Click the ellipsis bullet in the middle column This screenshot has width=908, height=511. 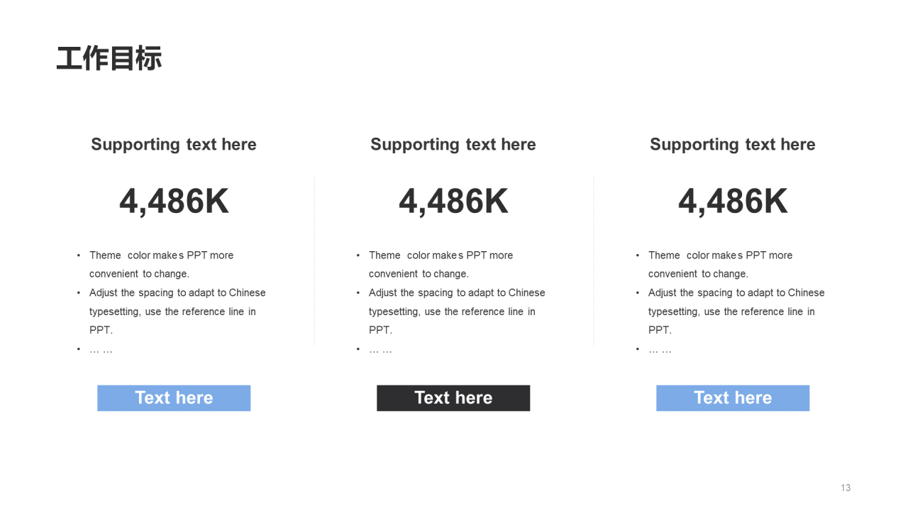pyautogui.click(x=380, y=349)
